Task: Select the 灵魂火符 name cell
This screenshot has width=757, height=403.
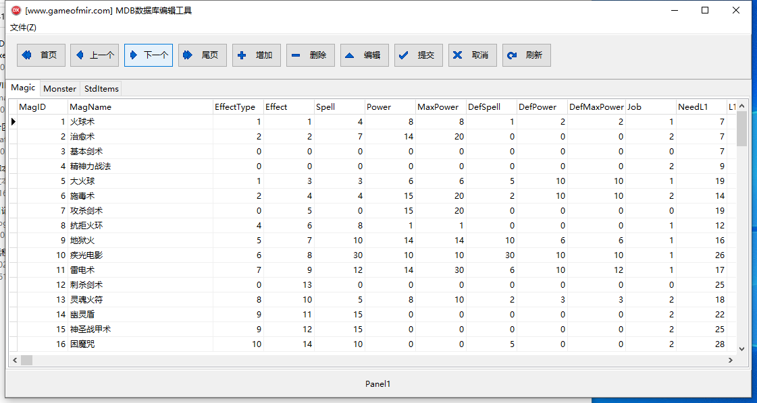Action: click(140, 300)
